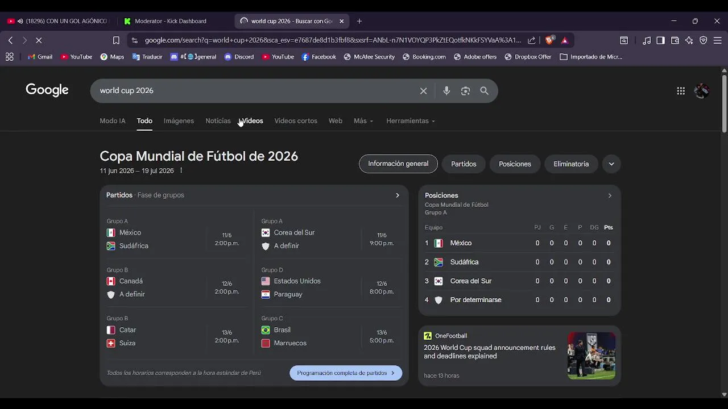Click in the world cup 2026 search field
The image size is (728, 409).
click(256, 91)
